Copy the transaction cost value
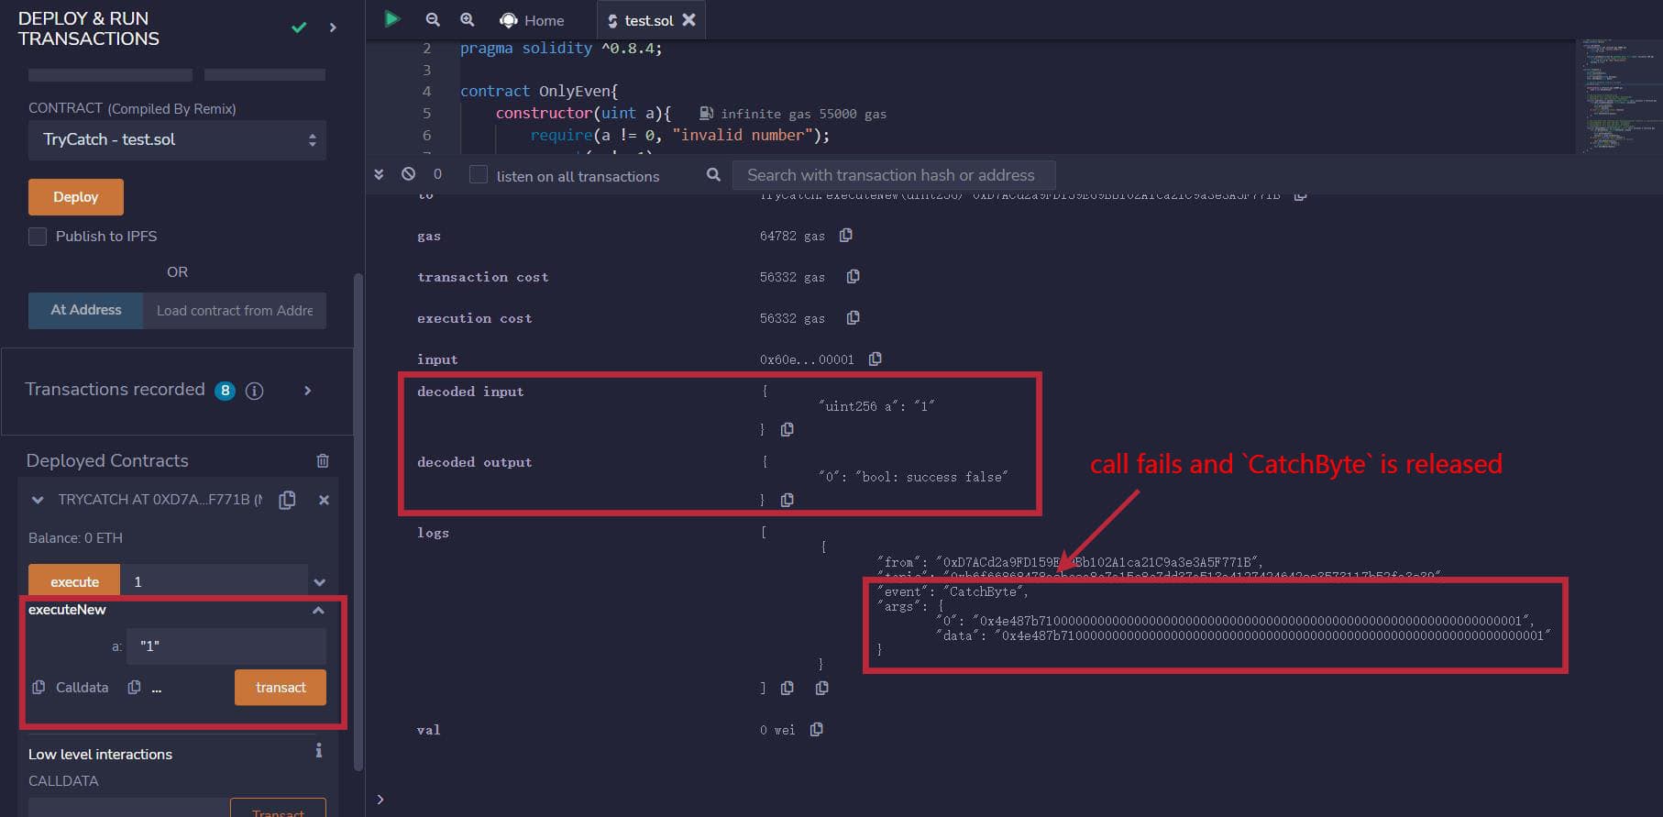Viewport: 1663px width, 817px height. click(853, 277)
